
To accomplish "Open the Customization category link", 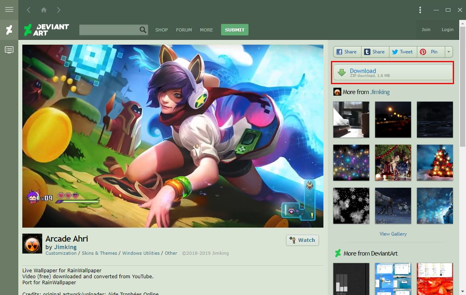I will pos(61,253).
